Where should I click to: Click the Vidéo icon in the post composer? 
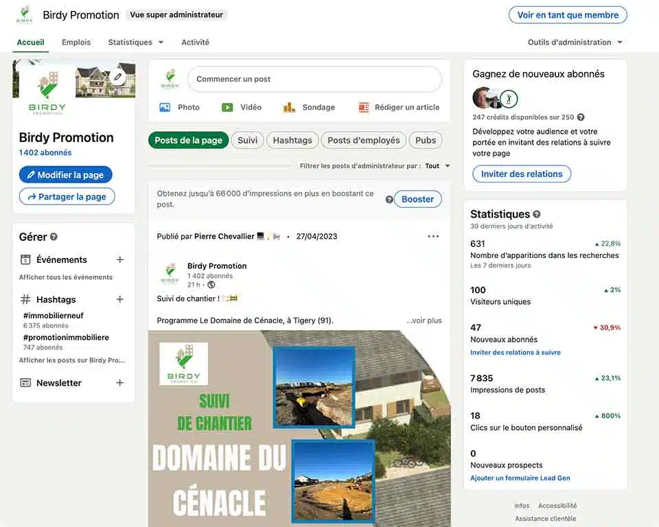tap(227, 107)
